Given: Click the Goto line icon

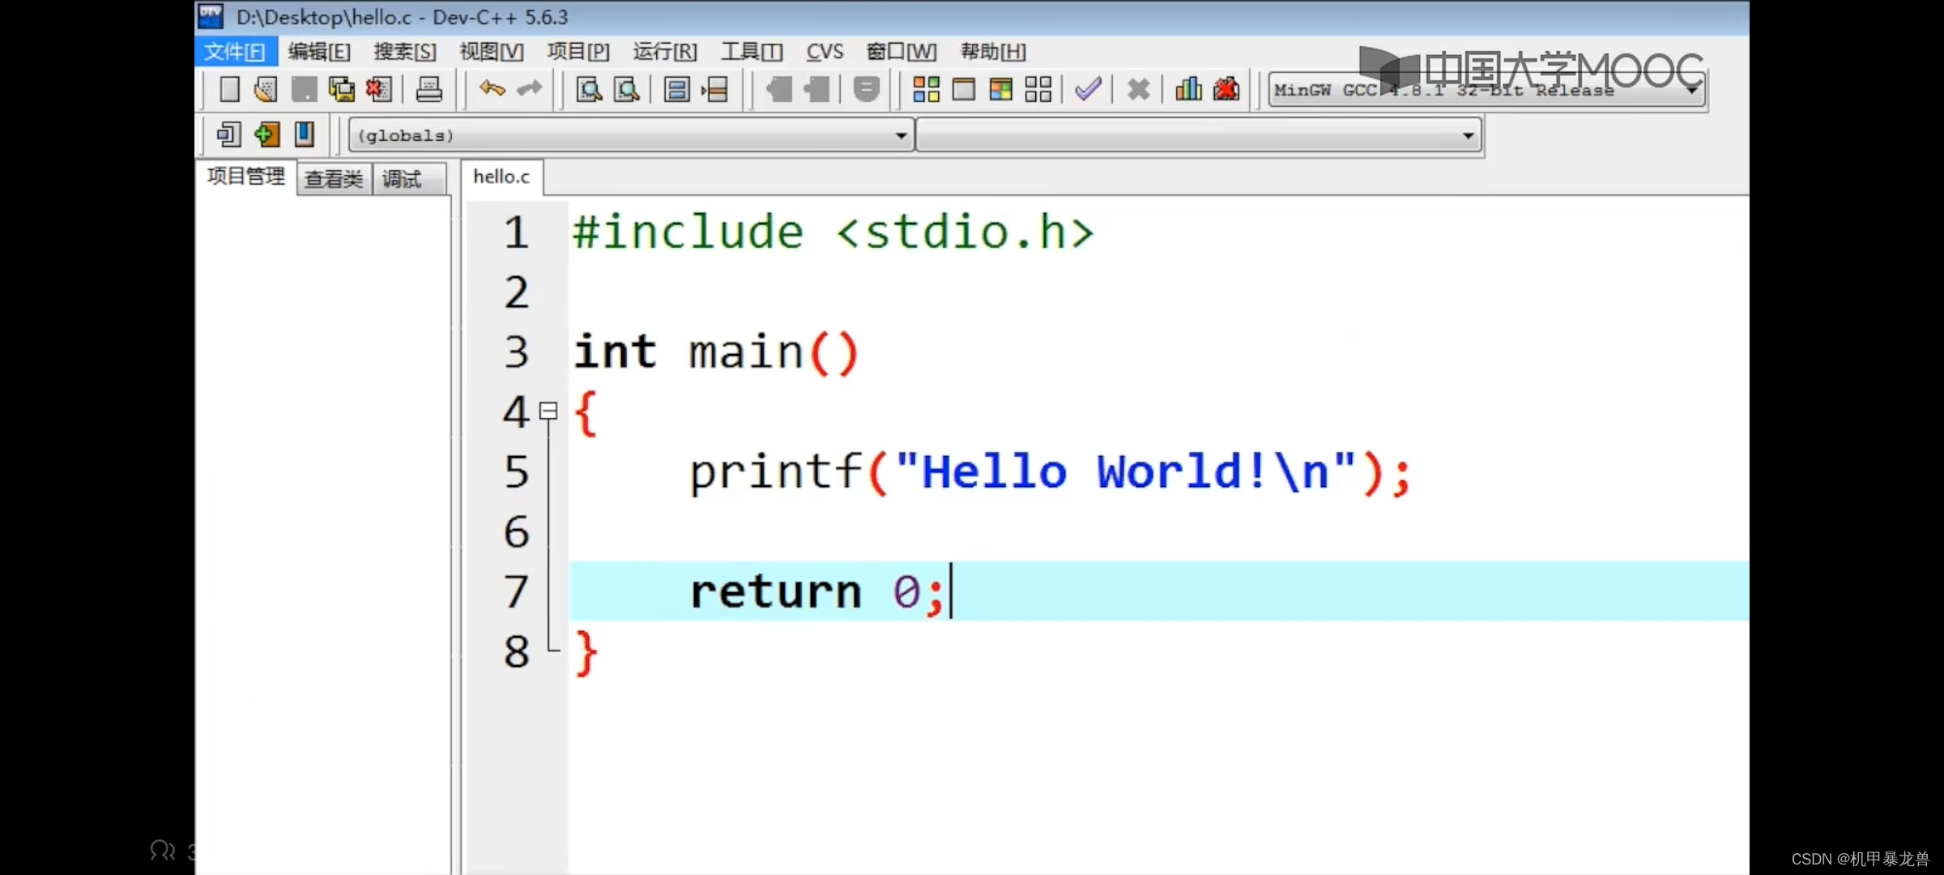Looking at the screenshot, I should tap(715, 89).
